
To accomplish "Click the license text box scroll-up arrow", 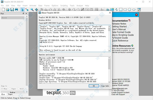I will 109,26.
